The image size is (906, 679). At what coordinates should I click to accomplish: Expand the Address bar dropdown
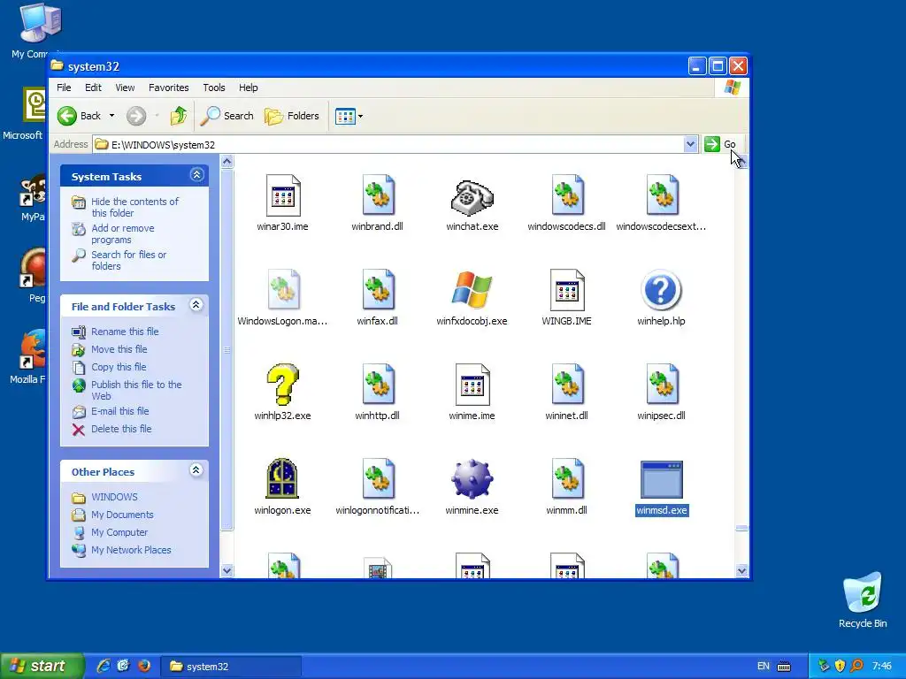(x=690, y=144)
